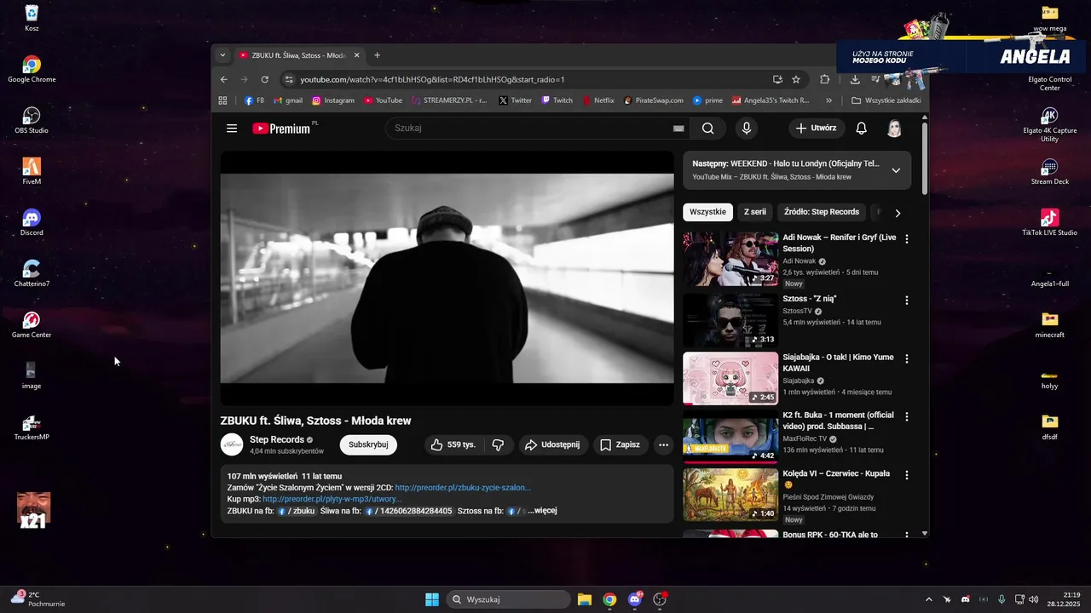Open Windows Start menu
The width and height of the screenshot is (1091, 613).
[432, 599]
